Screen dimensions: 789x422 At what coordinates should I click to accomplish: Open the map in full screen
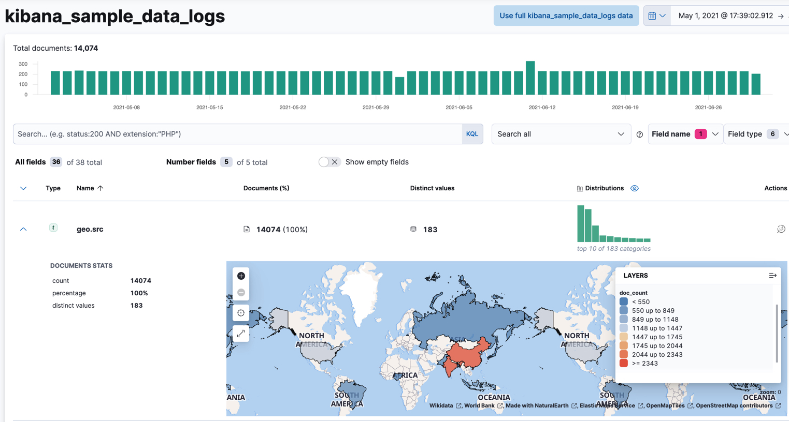[241, 334]
